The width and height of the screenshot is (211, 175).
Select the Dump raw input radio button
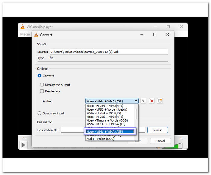39,113
